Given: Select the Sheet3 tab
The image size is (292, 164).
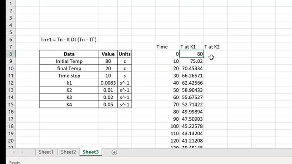Looking at the screenshot, I should click(91, 152).
